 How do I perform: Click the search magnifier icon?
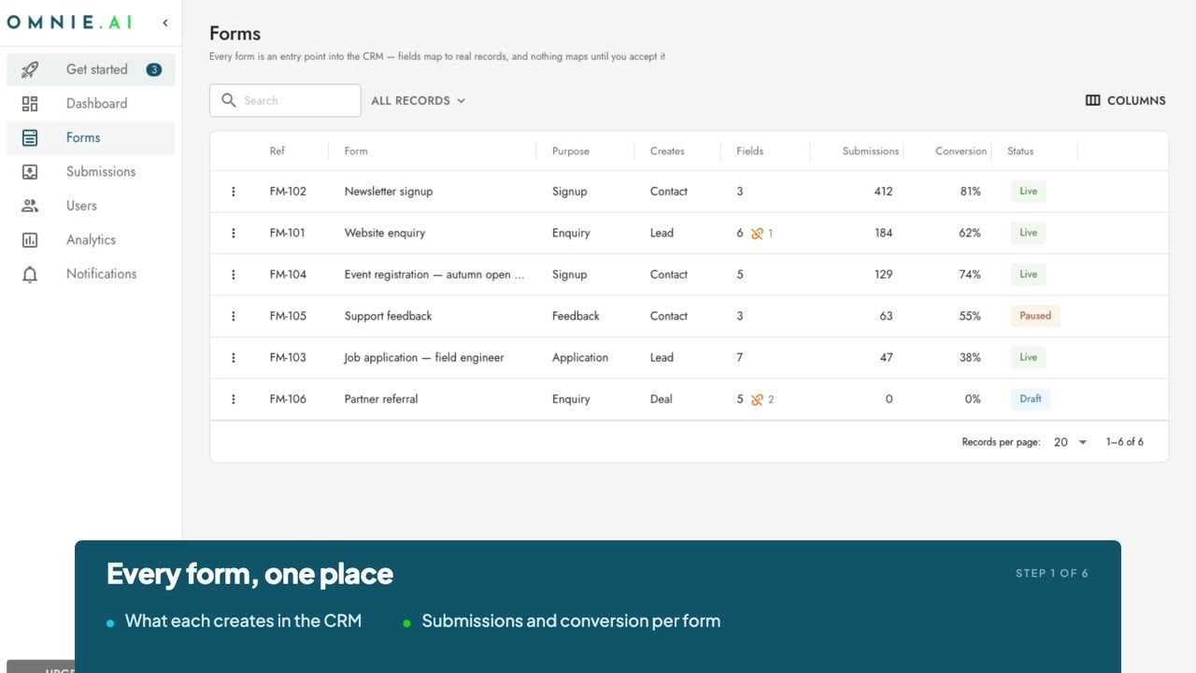[x=229, y=100]
